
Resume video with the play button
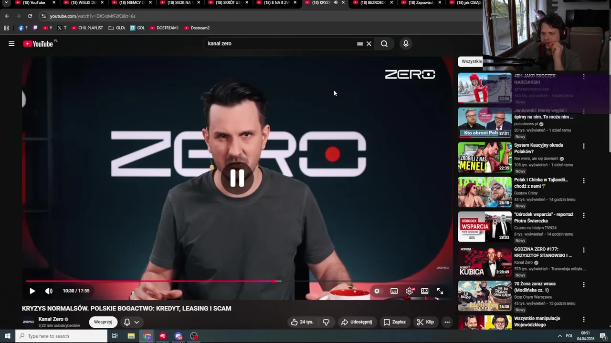[32, 291]
